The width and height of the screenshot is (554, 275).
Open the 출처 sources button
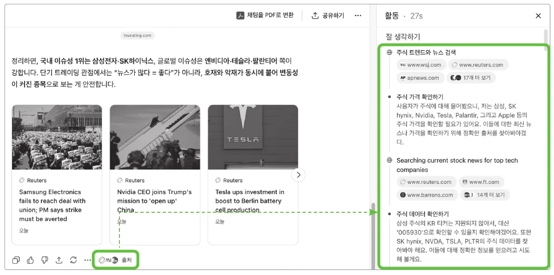(115, 260)
